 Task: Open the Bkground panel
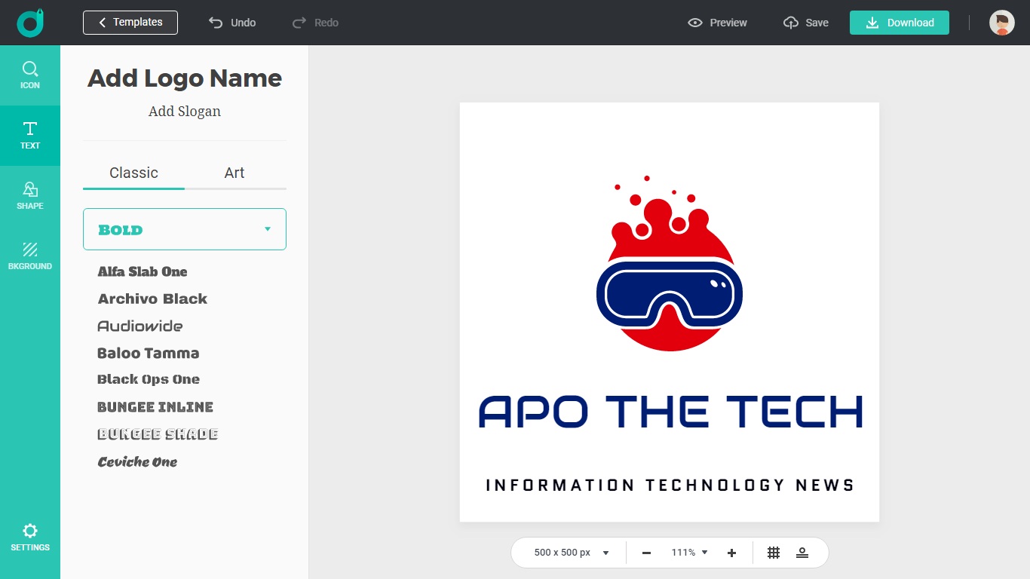coord(30,256)
